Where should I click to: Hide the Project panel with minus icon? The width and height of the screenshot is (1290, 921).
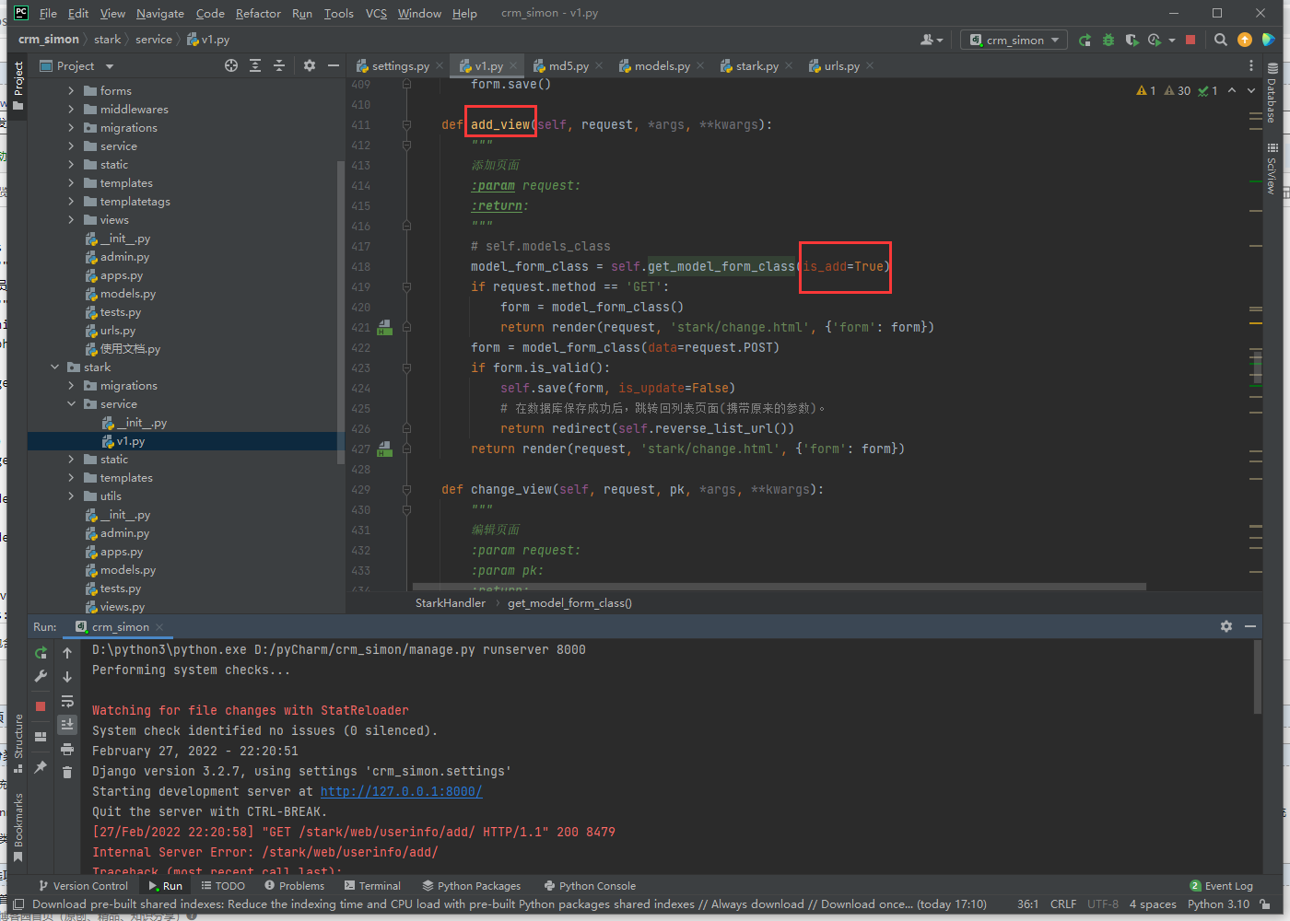(x=334, y=65)
